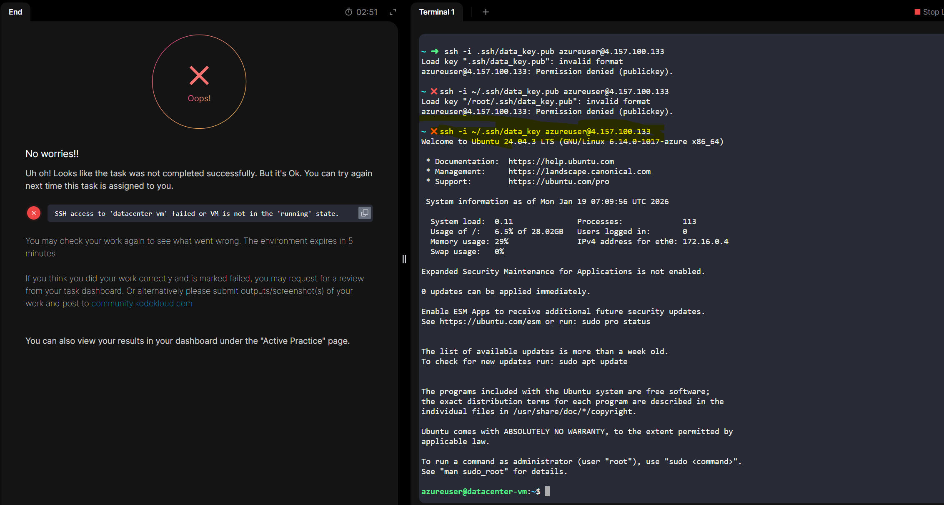Switch to the Terminal 1 tab
944x505 pixels.
click(436, 12)
